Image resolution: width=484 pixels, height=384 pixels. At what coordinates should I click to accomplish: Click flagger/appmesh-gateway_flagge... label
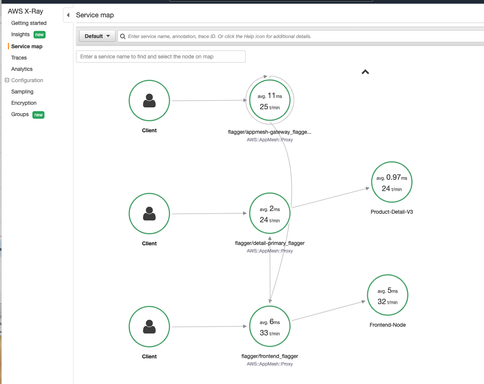(270, 132)
